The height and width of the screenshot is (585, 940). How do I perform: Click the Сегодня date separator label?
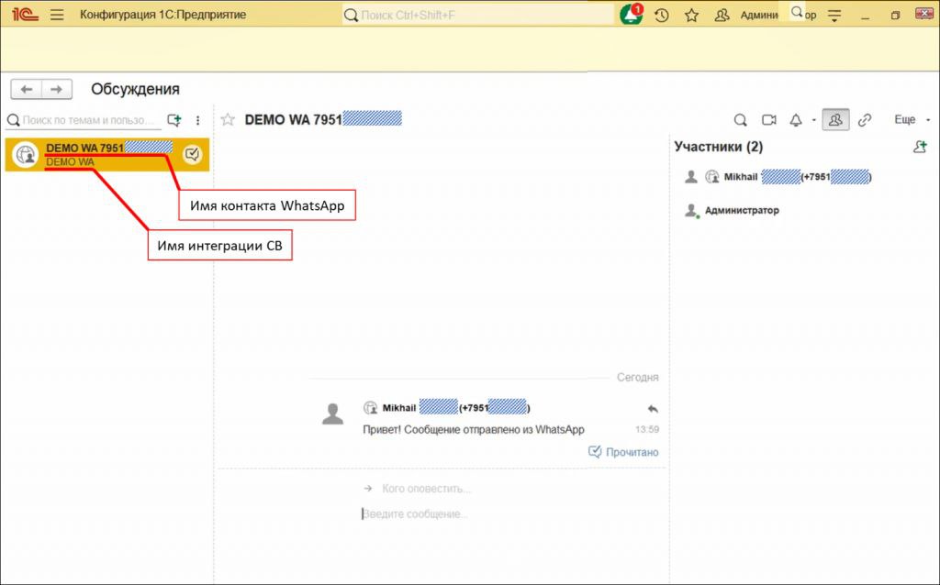pyautogui.click(x=638, y=377)
